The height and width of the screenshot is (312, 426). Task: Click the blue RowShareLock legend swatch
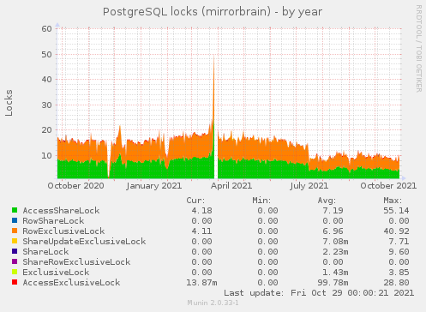[15, 220]
